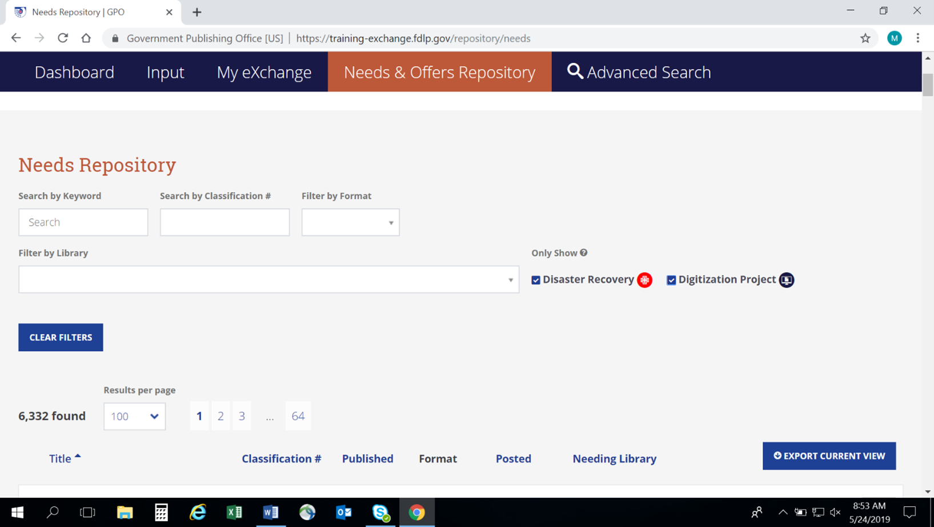This screenshot has width=934, height=527.
Task: Open Task View on the taskbar
Action: click(87, 512)
